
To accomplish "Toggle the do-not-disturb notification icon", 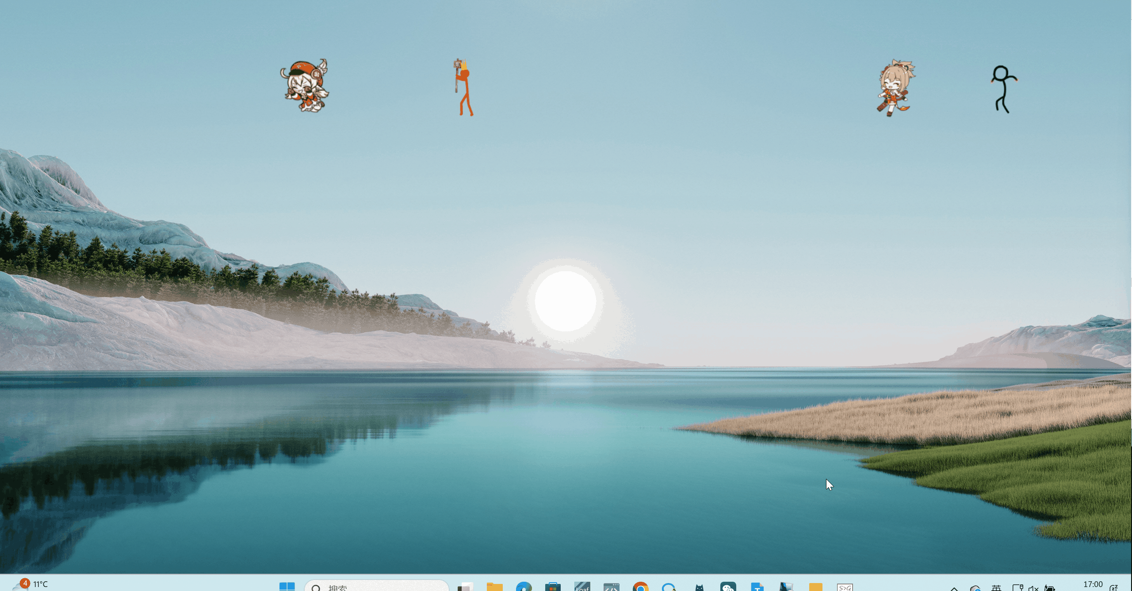I will (x=1114, y=587).
